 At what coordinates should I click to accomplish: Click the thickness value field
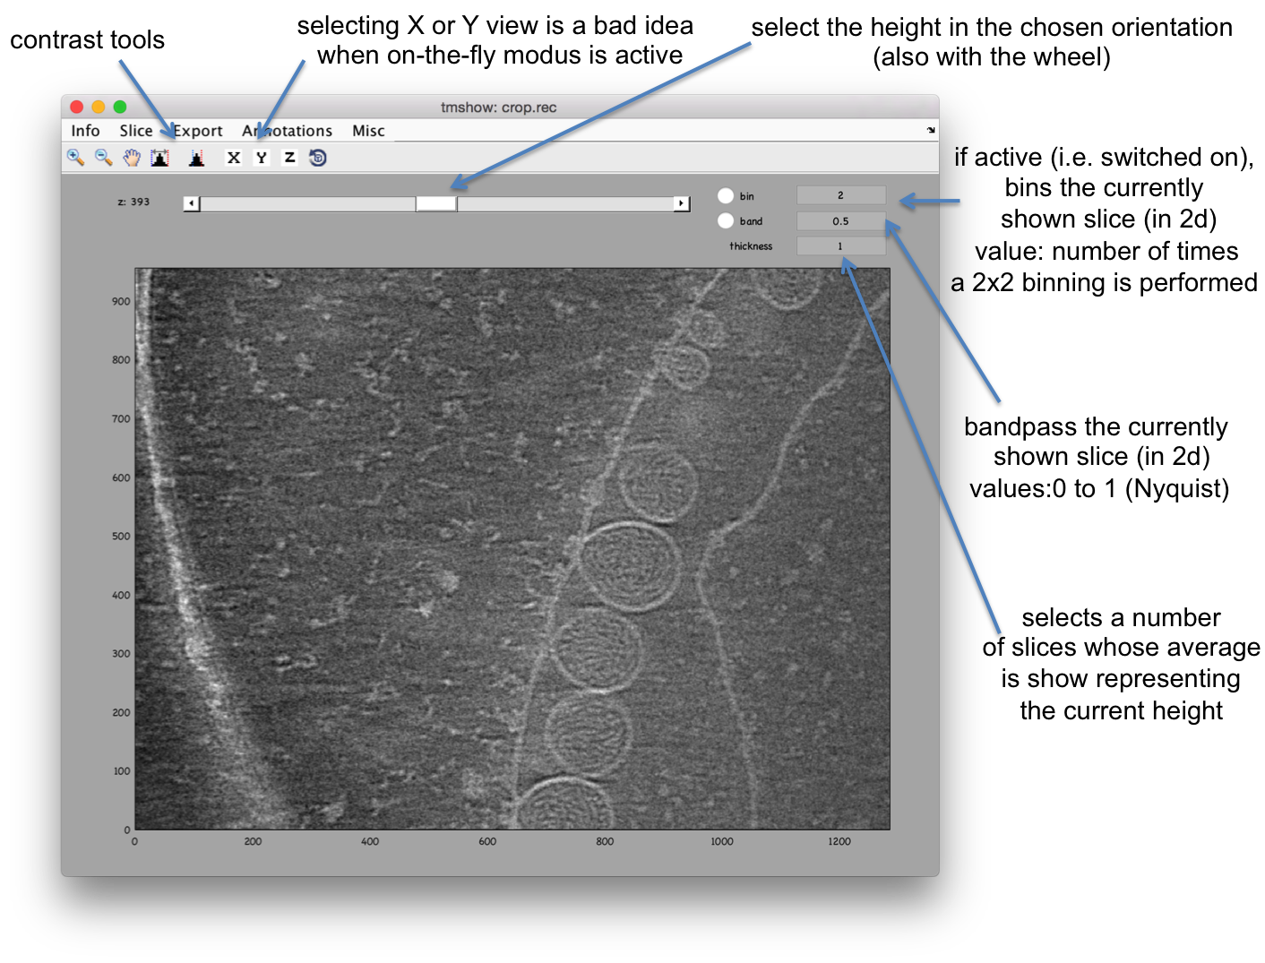click(840, 245)
